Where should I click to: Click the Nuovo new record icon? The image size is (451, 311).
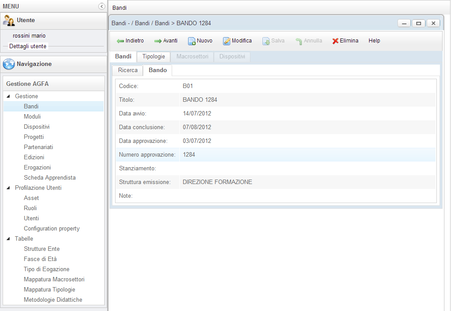point(192,41)
